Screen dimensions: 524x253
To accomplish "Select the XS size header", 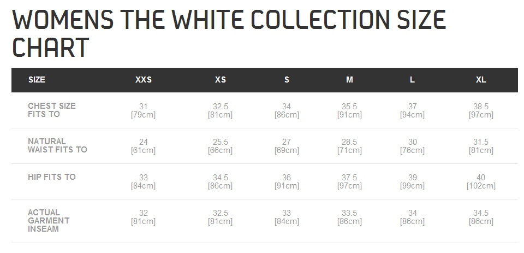I will coord(220,80).
